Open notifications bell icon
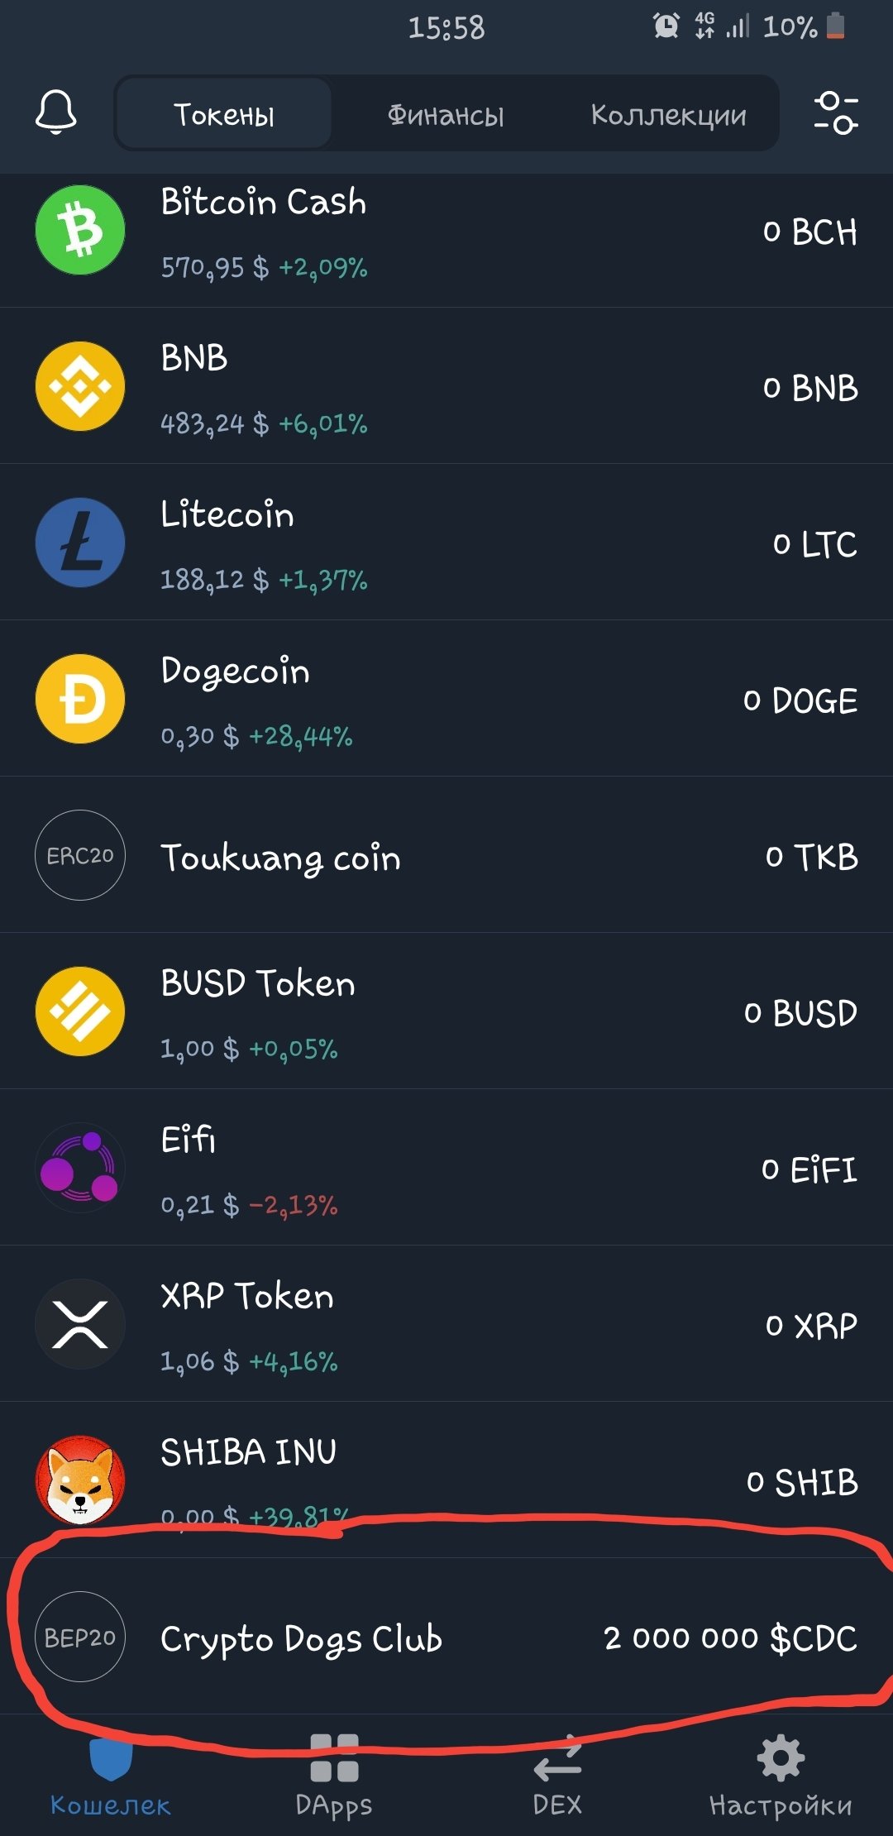Image resolution: width=893 pixels, height=1836 pixels. coord(56,112)
